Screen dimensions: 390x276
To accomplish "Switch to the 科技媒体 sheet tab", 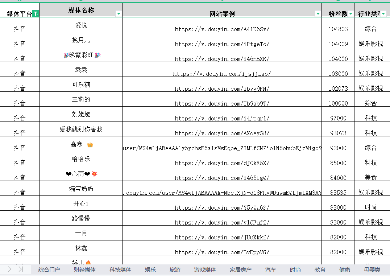I will click(x=120, y=269).
